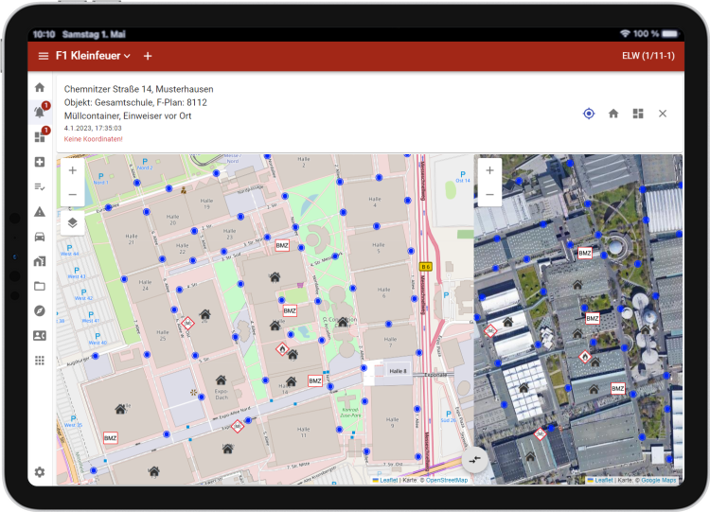Switch layout using grid view icon in info card

tap(638, 114)
